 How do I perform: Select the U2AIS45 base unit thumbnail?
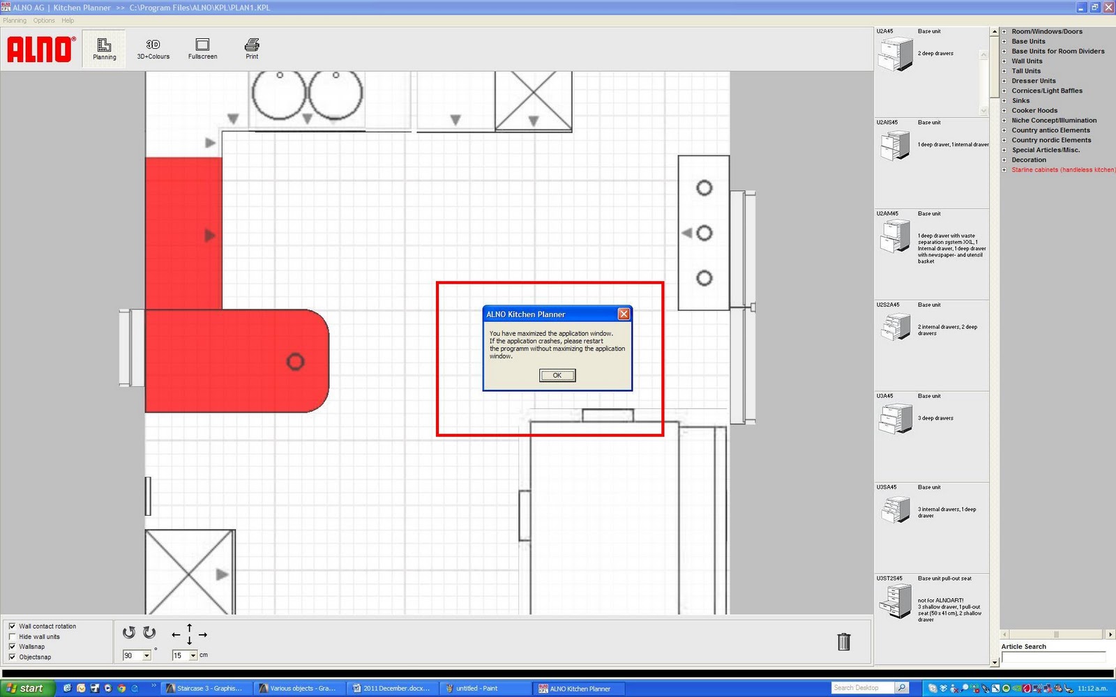click(896, 145)
